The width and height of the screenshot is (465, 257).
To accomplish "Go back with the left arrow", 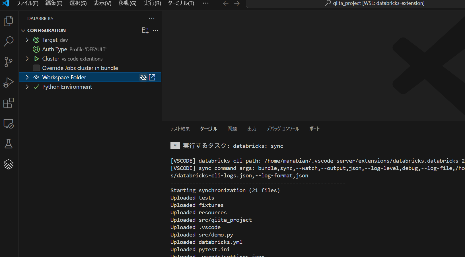I will 226,3.
